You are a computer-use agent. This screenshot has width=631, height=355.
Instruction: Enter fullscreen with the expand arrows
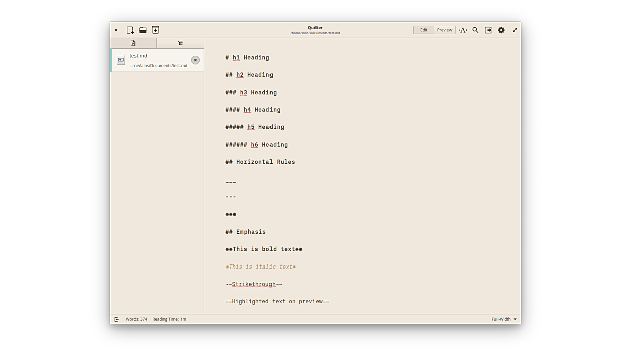(x=515, y=30)
